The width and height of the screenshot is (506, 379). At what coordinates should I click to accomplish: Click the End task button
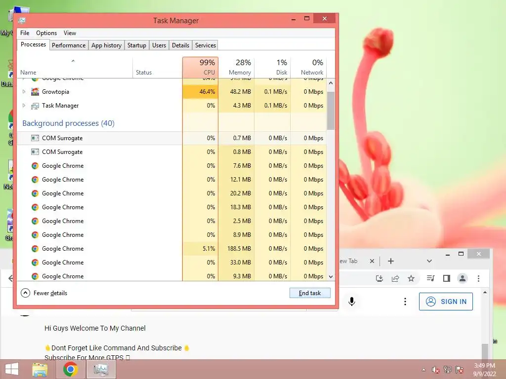310,293
